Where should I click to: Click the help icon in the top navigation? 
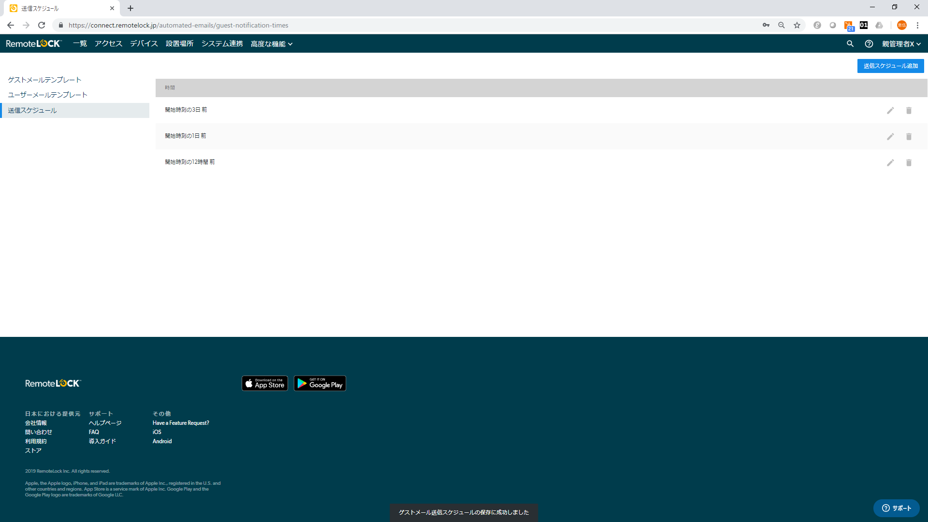click(869, 43)
